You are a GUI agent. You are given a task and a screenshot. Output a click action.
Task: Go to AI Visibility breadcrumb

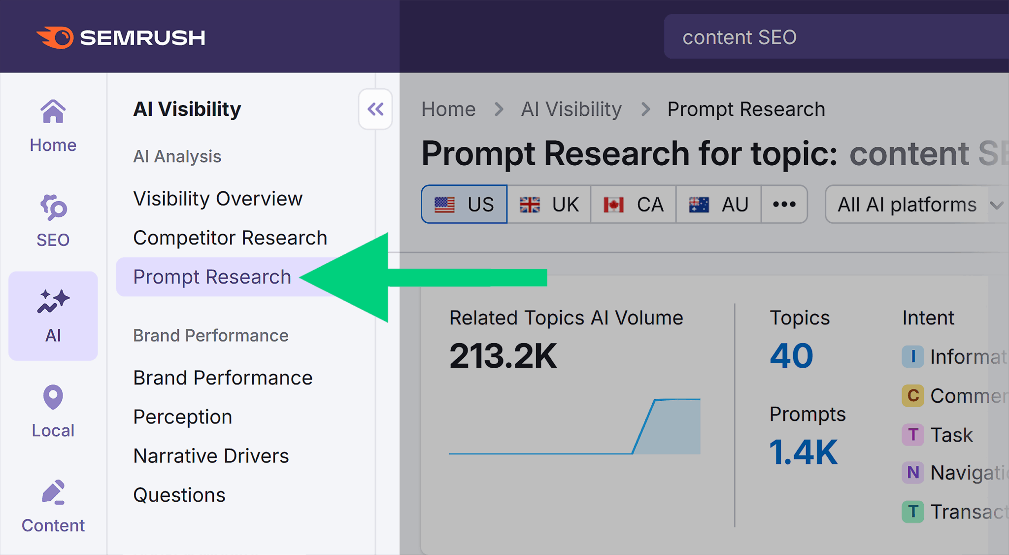[x=572, y=109]
